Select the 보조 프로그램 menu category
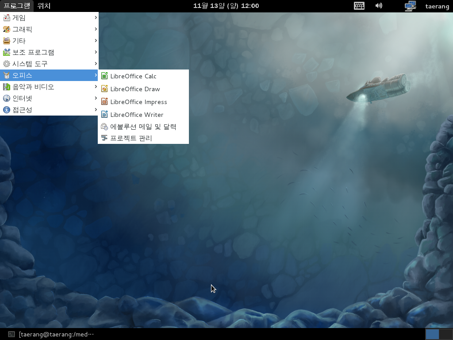Viewport: 453px width, 340px height. tap(49, 52)
